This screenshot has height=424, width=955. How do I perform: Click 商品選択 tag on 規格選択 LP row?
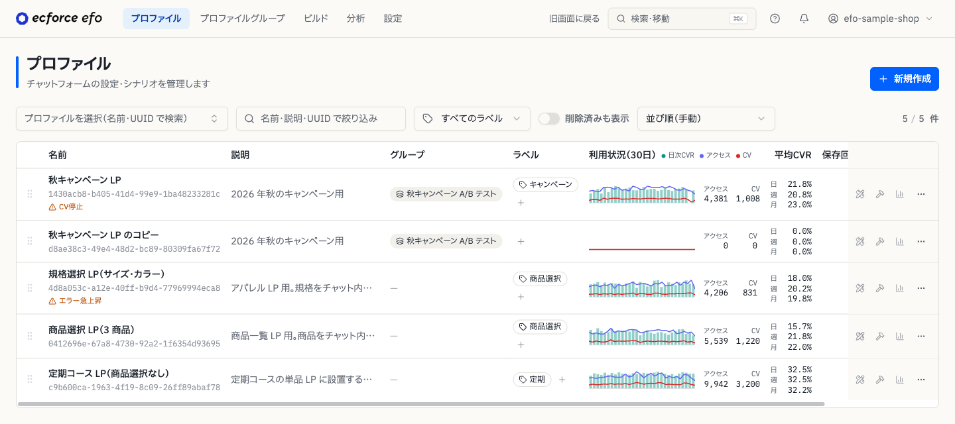click(540, 279)
